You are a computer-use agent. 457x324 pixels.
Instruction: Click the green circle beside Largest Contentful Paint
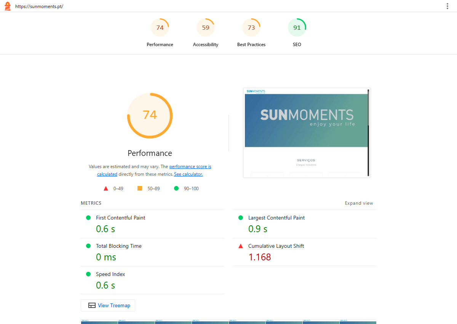coord(241,218)
